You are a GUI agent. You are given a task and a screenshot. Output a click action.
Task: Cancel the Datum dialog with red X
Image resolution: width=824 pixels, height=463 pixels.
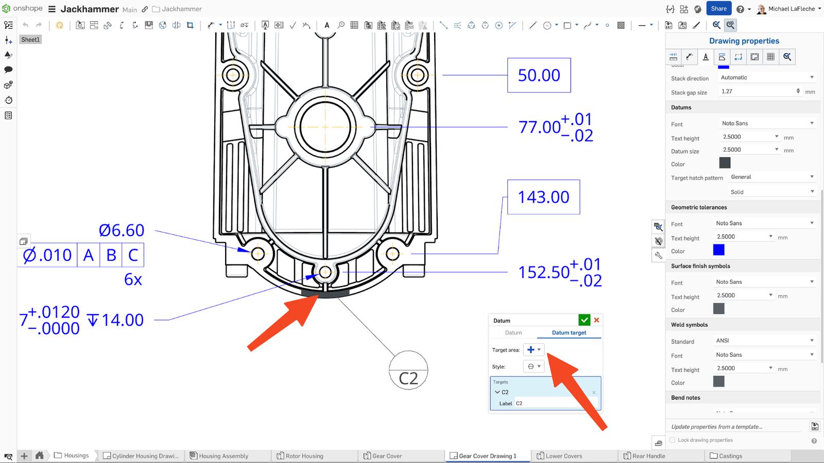point(596,320)
